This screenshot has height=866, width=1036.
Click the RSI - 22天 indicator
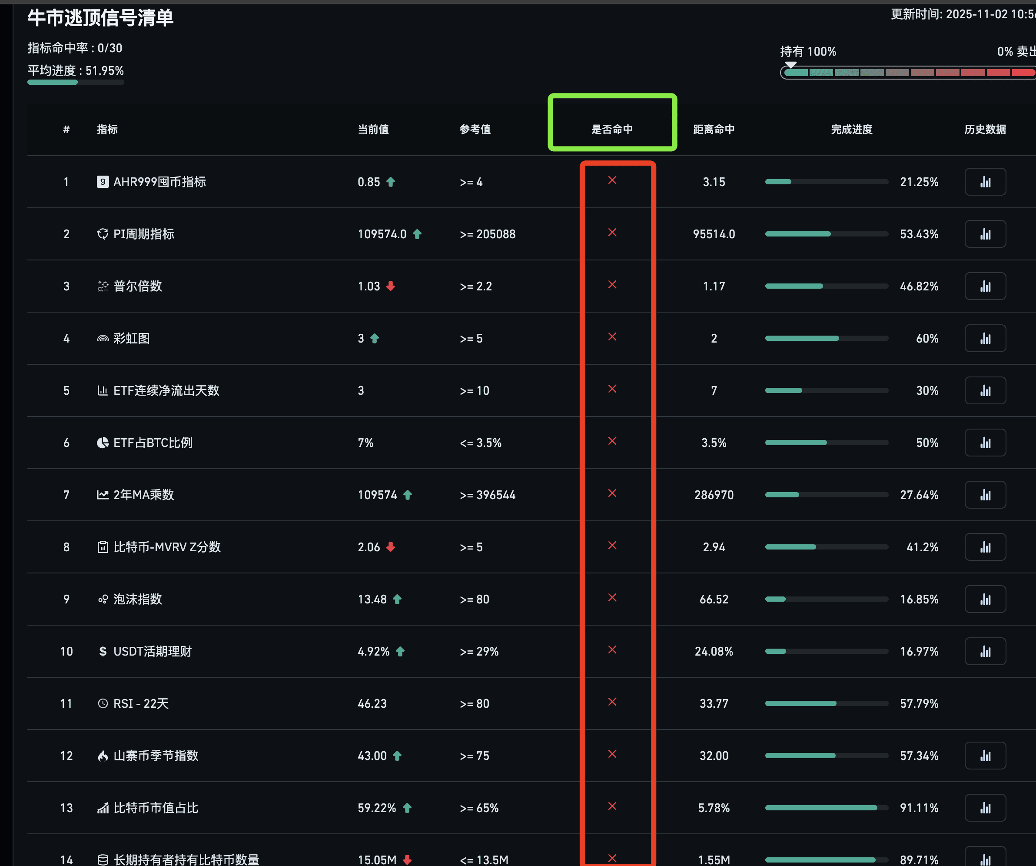[x=141, y=704]
